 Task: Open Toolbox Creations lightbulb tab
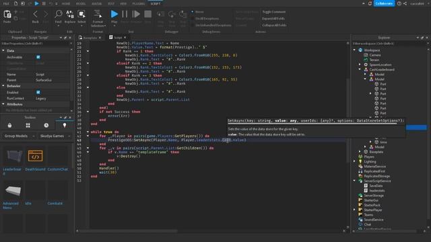(x=65, y=126)
